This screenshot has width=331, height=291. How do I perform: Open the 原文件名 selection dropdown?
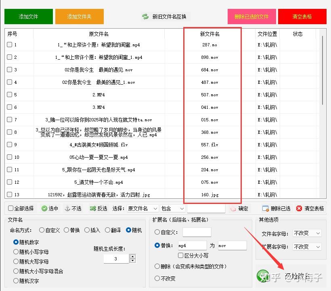[142, 209]
